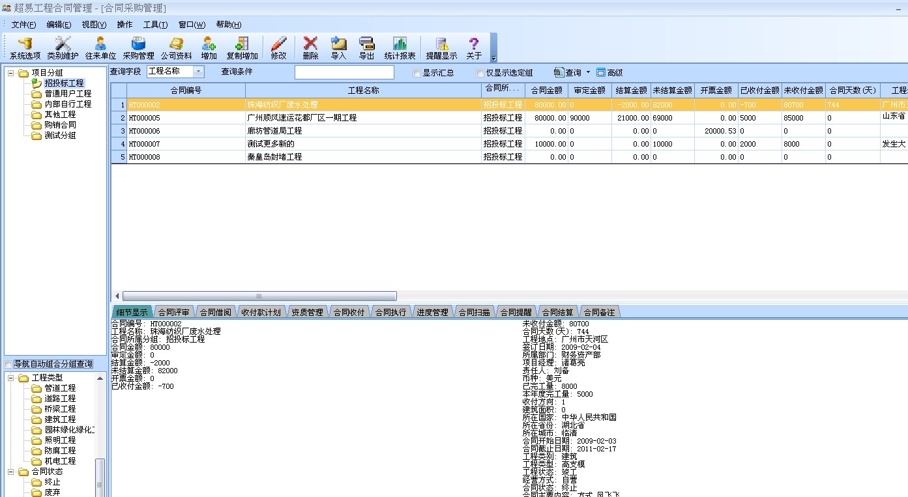Click the red 删除 delete icon
The height and width of the screenshot is (497, 908).
pyautogui.click(x=311, y=48)
